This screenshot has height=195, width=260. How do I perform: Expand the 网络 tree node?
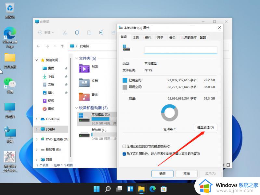click(37, 160)
